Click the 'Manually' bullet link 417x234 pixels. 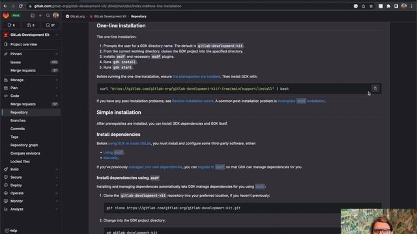click(x=111, y=158)
